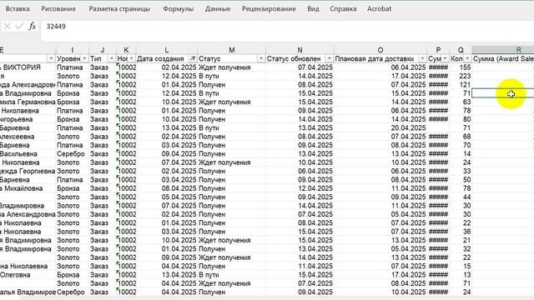This screenshot has width=534, height=300.
Task: Click the 'Сумма (Award Sale' header cell
Action: click(503, 59)
